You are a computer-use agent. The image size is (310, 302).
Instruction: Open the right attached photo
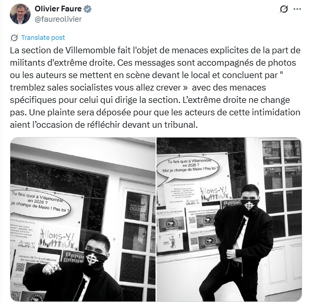pyautogui.click(x=229, y=219)
